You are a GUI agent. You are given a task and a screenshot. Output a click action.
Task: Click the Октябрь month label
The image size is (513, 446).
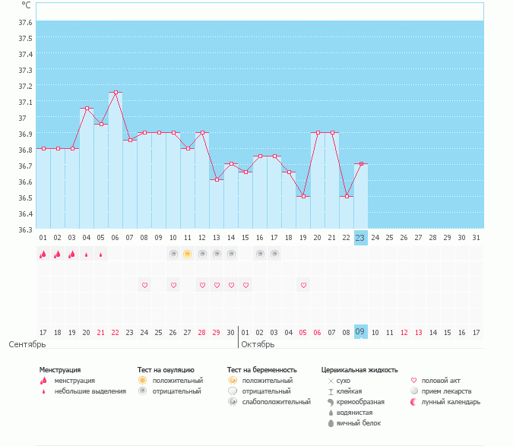[257, 344]
